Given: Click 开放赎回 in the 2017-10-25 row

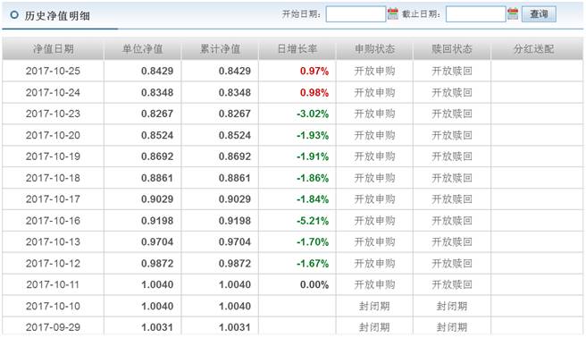Looking at the screenshot, I should tap(452, 71).
